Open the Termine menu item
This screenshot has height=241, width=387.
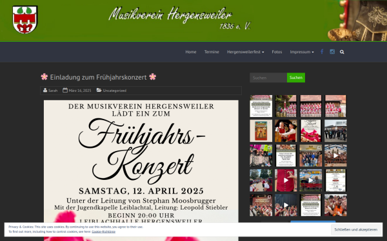pyautogui.click(x=212, y=52)
